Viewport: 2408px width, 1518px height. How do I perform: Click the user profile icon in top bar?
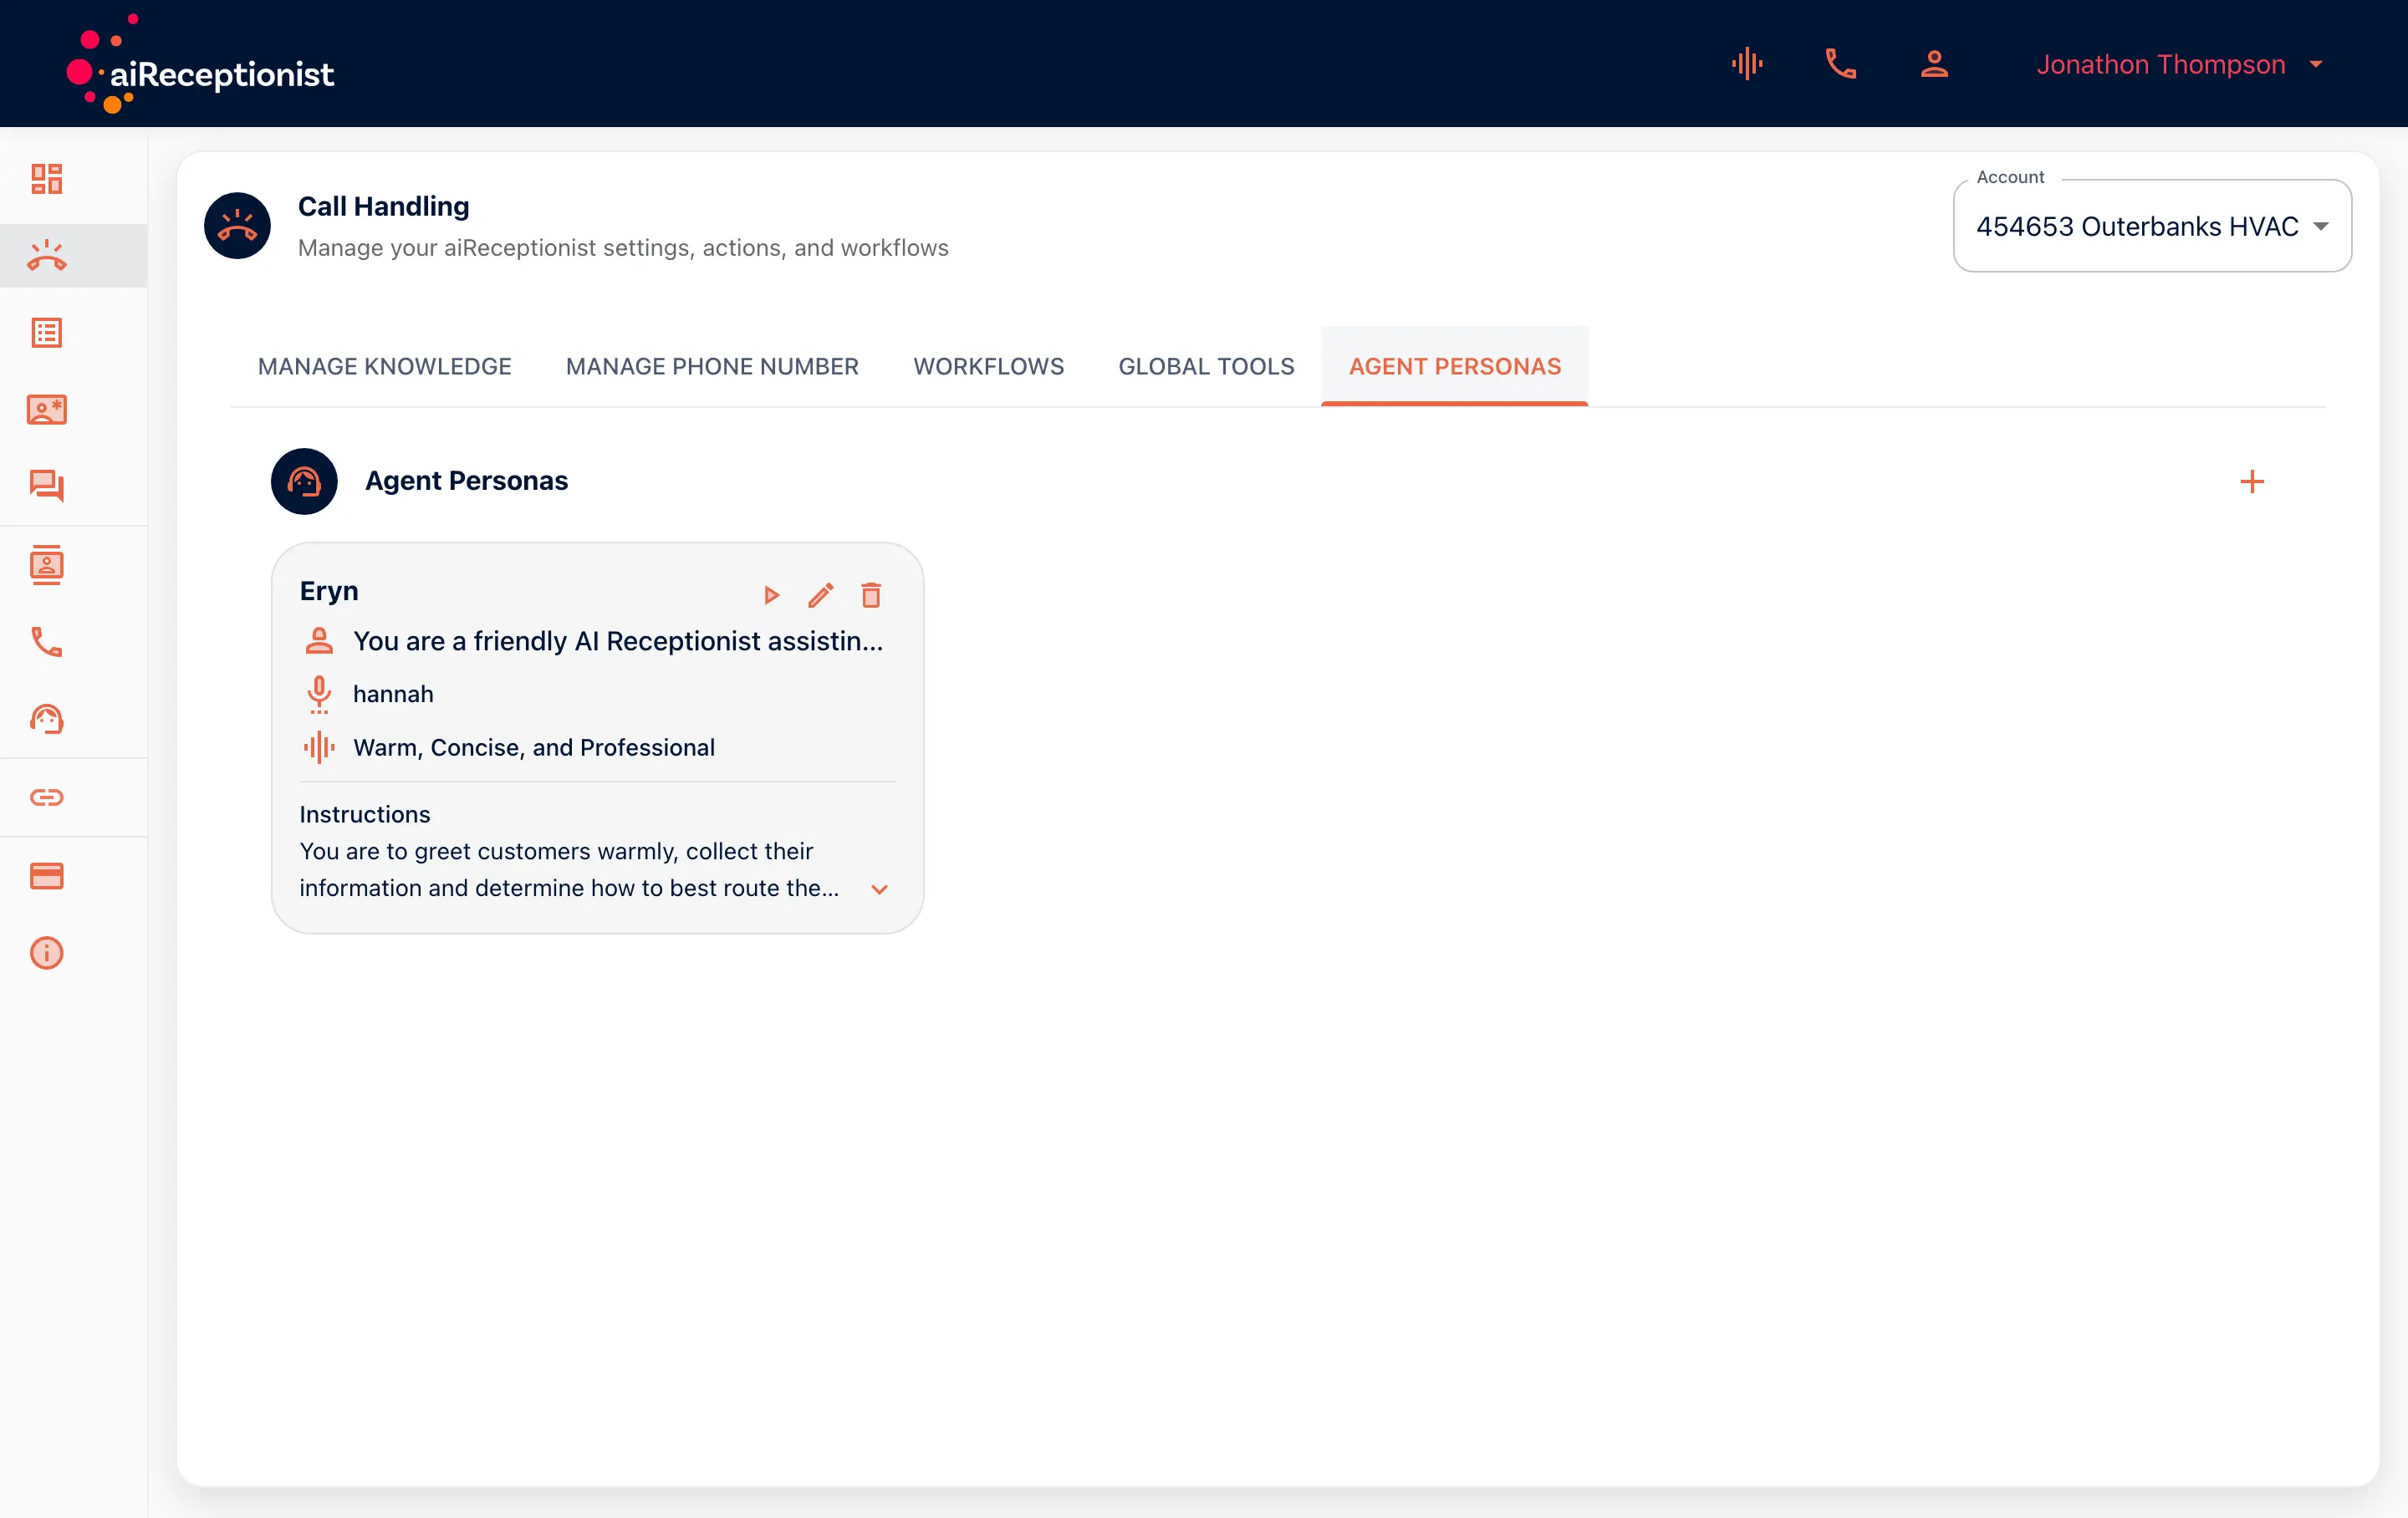click(x=1934, y=64)
